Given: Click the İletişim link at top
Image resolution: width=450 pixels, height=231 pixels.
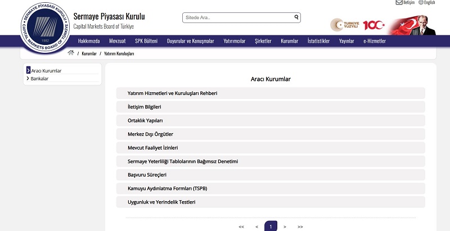Looking at the screenshot, I should coord(409,2).
